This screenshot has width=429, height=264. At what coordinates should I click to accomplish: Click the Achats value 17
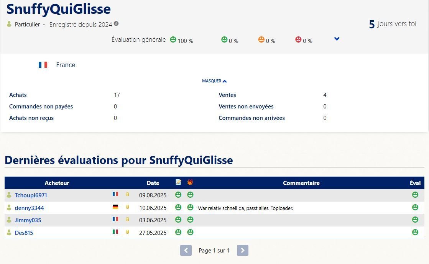(117, 95)
